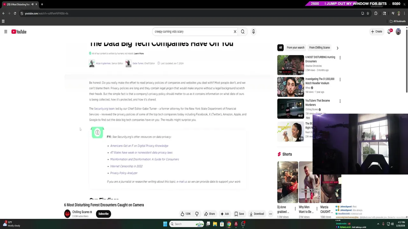This screenshot has width=408, height=229.
Task: Open 6 MOST DISTURBING Hunting Encounters thumbnail
Action: (x=290, y=65)
